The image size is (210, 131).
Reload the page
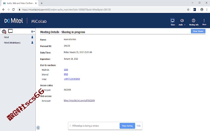click(13, 9)
